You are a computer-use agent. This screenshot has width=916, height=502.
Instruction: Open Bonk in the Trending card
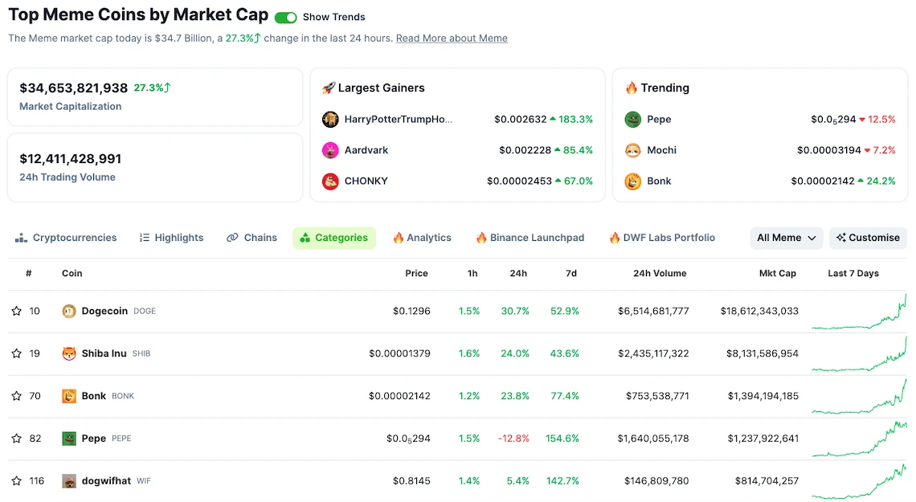[659, 181]
